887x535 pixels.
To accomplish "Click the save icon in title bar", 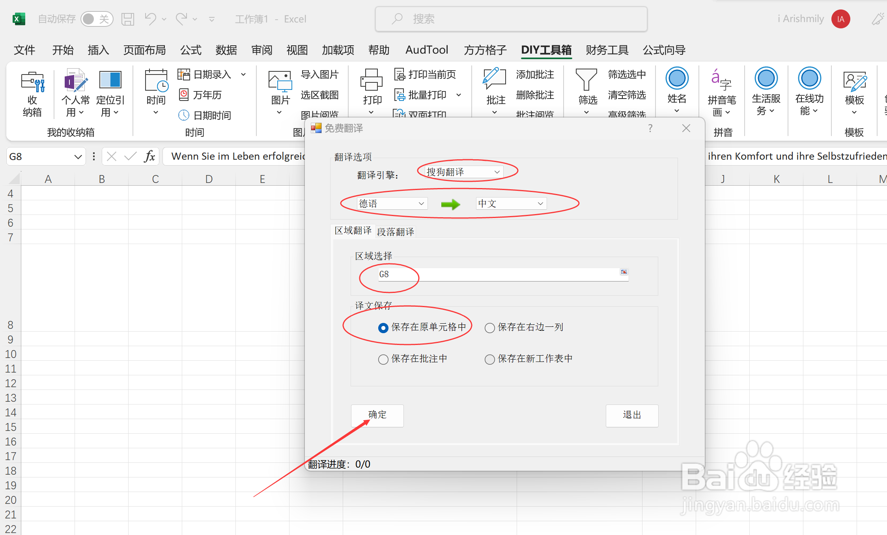I will (x=128, y=19).
